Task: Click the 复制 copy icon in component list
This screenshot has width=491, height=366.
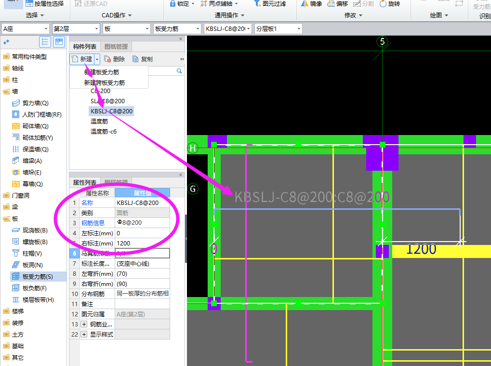Action: coord(135,59)
